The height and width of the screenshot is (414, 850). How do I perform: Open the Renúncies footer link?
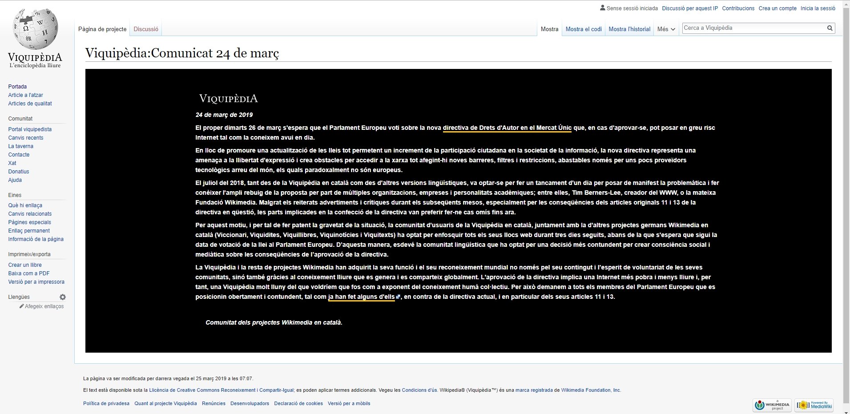click(214, 404)
